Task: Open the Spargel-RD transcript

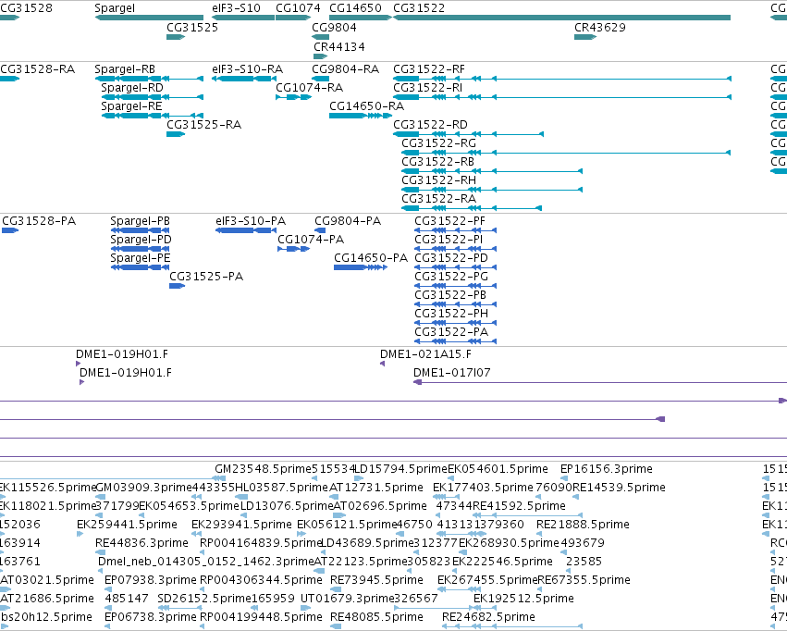Action: (152, 97)
